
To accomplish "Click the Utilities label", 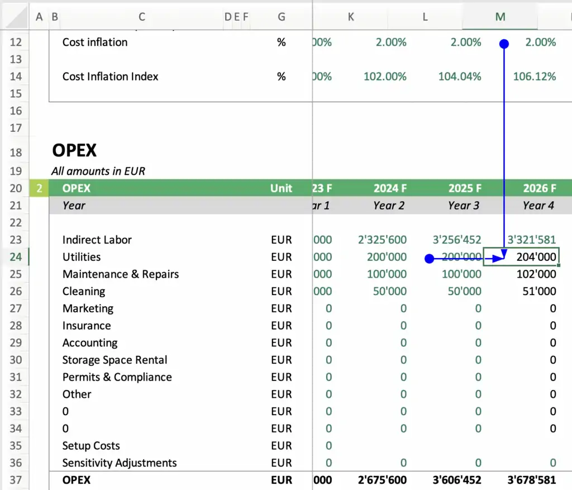I will click(82, 257).
